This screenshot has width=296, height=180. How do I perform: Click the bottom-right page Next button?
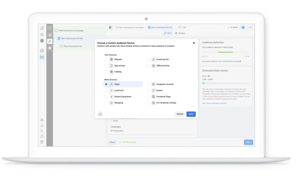[x=248, y=142]
